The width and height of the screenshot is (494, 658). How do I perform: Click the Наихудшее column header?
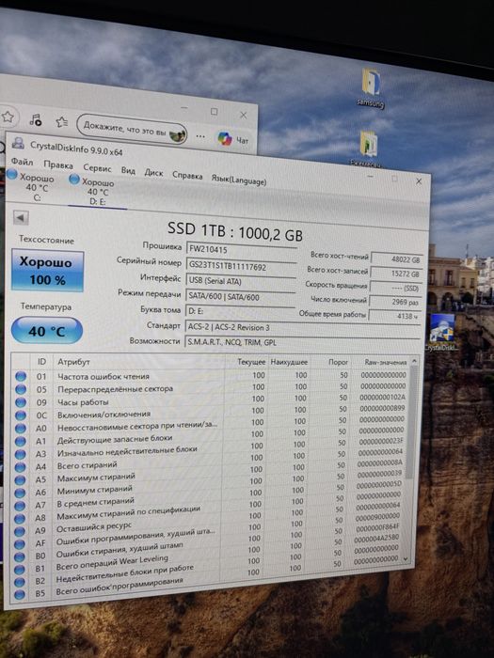pyautogui.click(x=289, y=362)
